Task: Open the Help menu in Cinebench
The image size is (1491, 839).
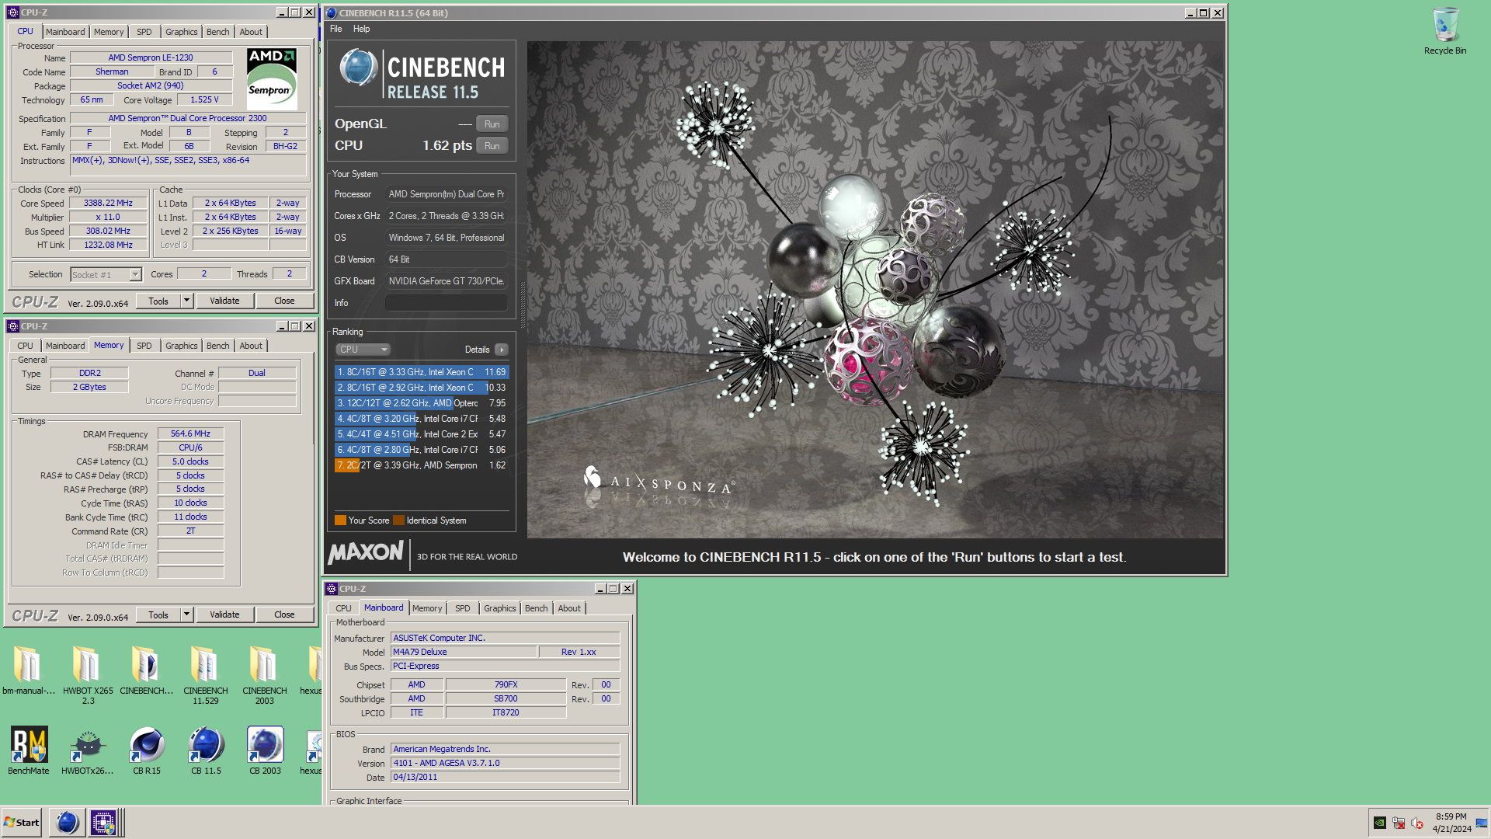Action: pyautogui.click(x=362, y=29)
